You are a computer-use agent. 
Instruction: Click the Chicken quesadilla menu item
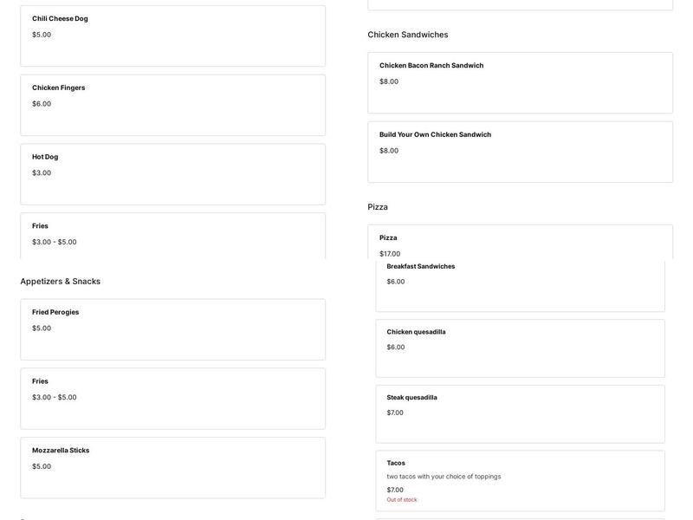pos(520,348)
